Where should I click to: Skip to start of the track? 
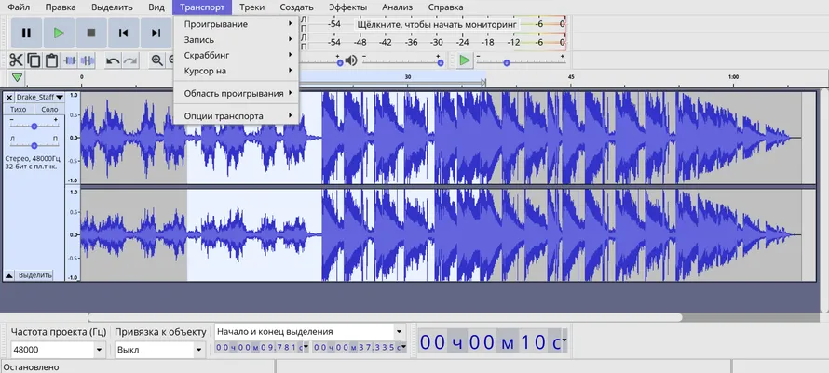[123, 33]
